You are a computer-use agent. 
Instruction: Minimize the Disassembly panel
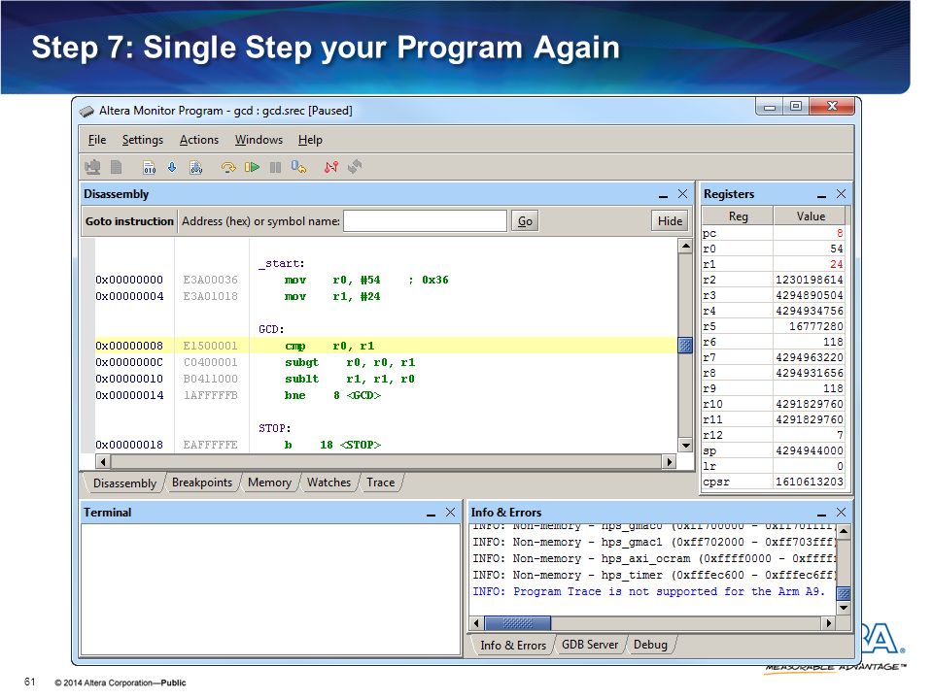pos(663,195)
